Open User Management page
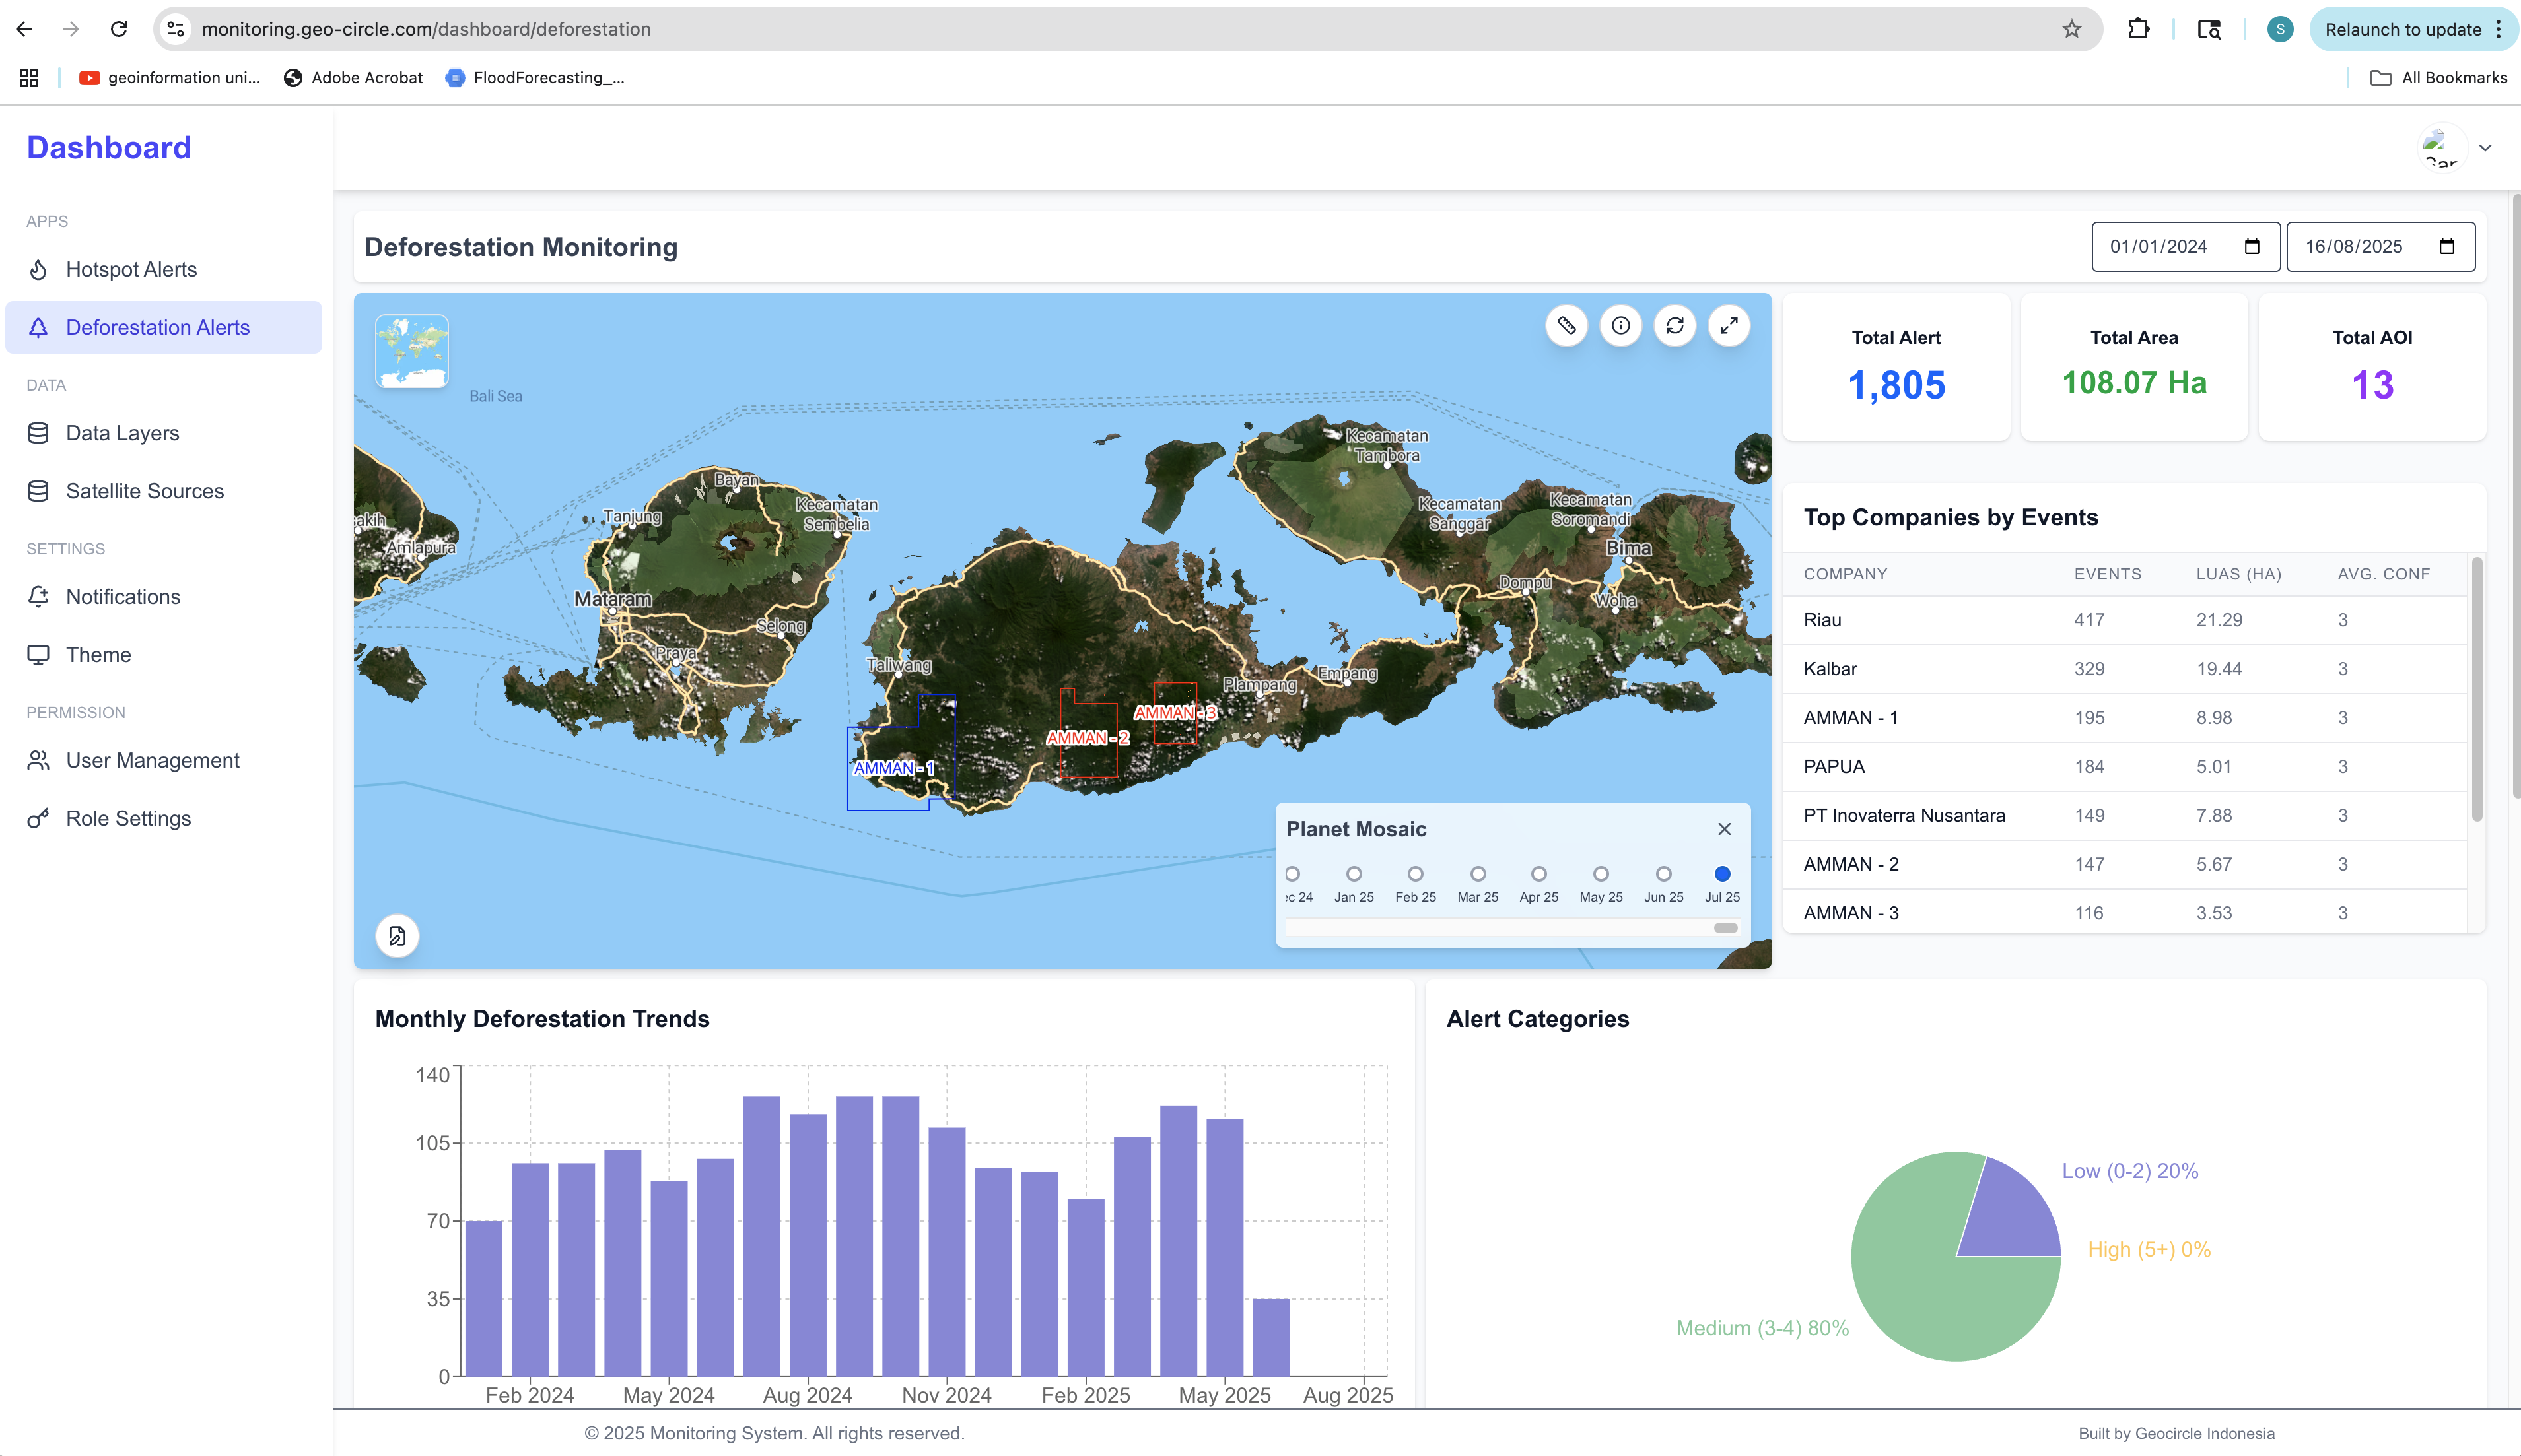This screenshot has width=2521, height=1456. click(152, 760)
